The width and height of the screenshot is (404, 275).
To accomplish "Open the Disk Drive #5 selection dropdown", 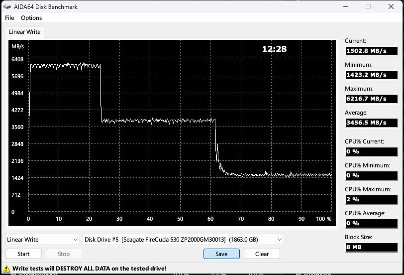I will pyautogui.click(x=183, y=240).
